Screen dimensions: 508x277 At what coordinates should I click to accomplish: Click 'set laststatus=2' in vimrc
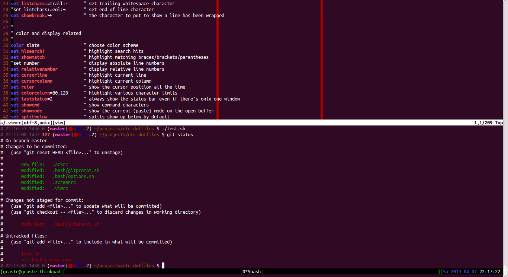(32, 99)
